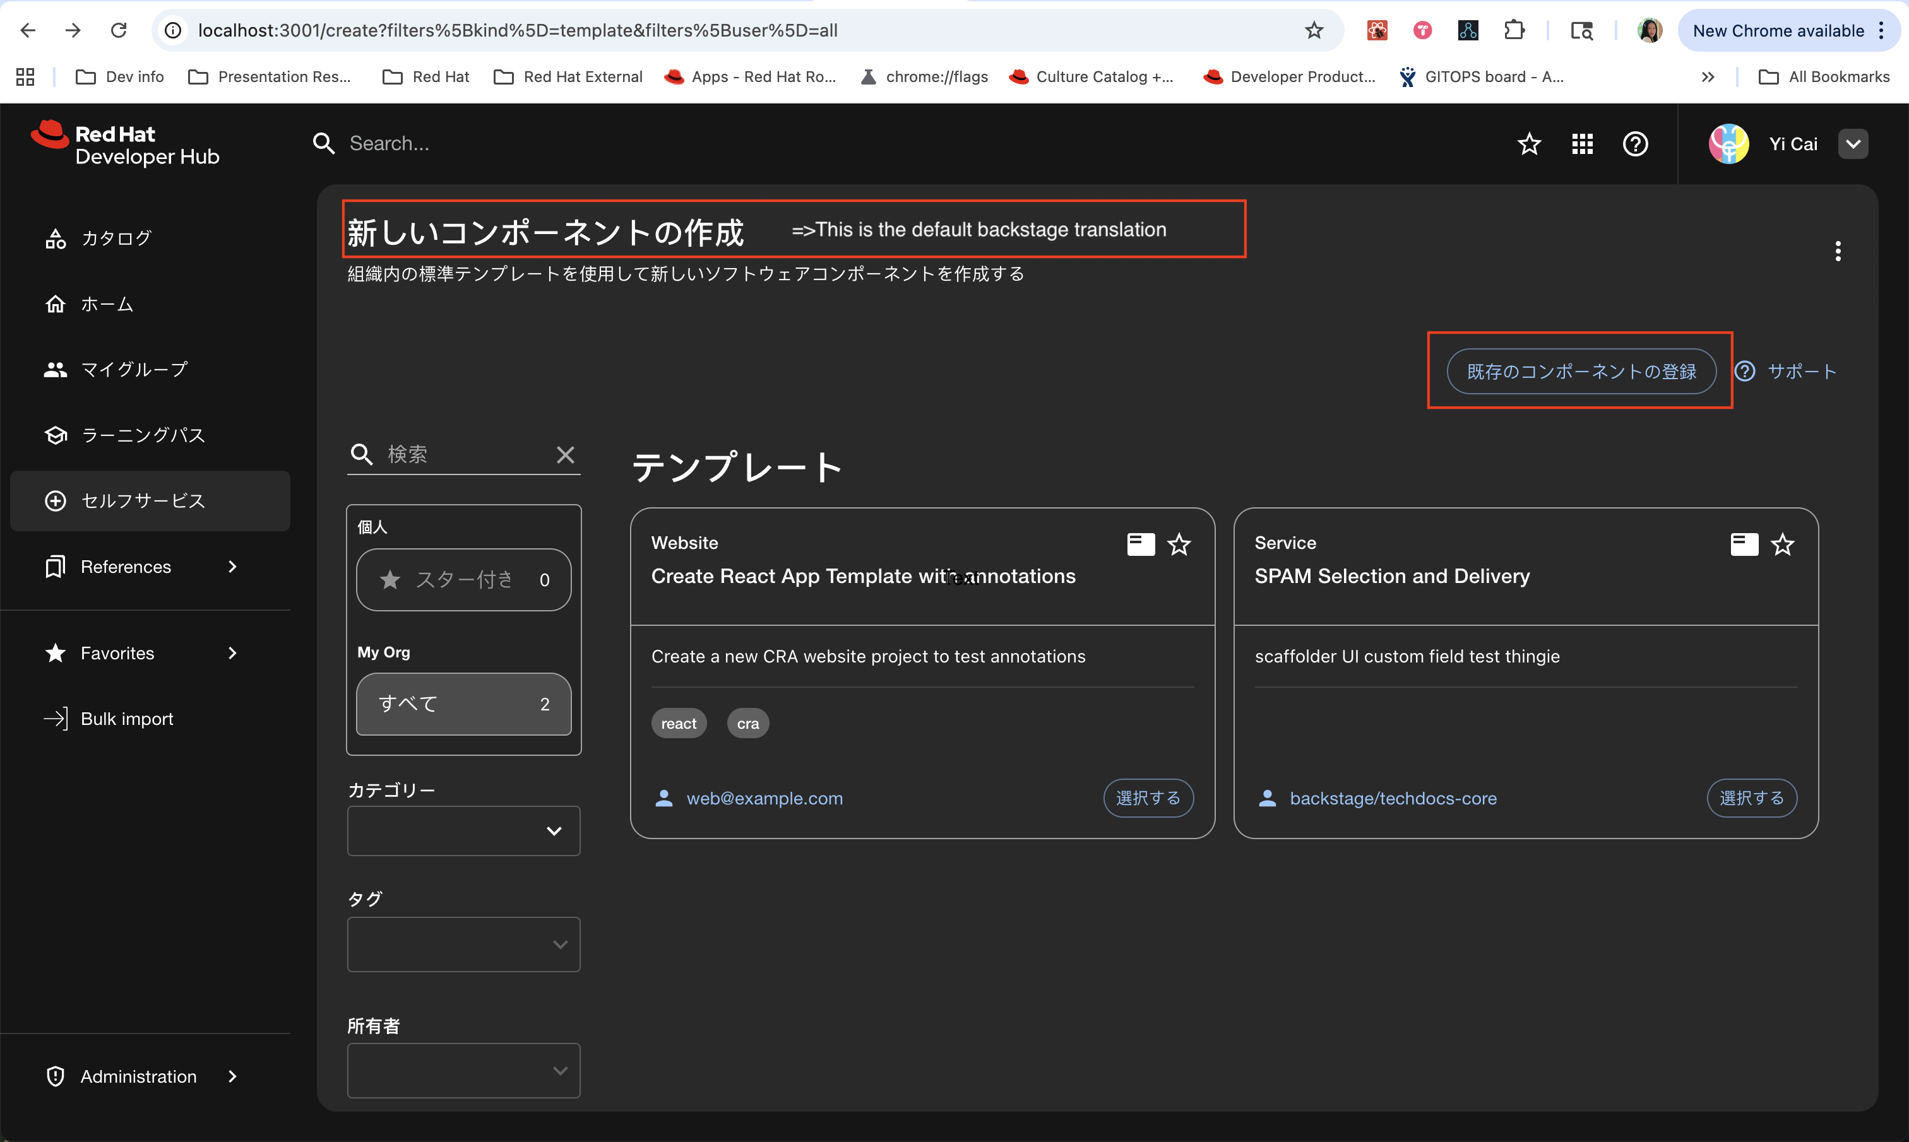Open the help question mark icon
This screenshot has width=1909, height=1142.
(x=1635, y=144)
